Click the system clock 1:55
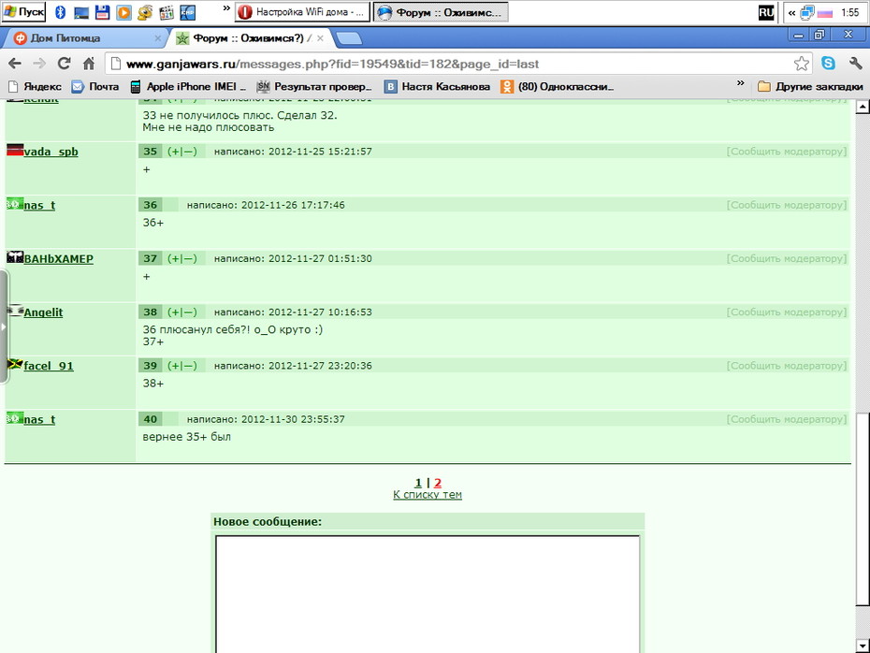 coord(850,12)
